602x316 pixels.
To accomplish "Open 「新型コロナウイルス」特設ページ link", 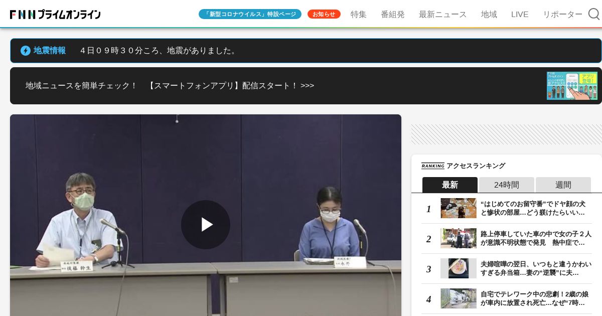I will [x=250, y=14].
